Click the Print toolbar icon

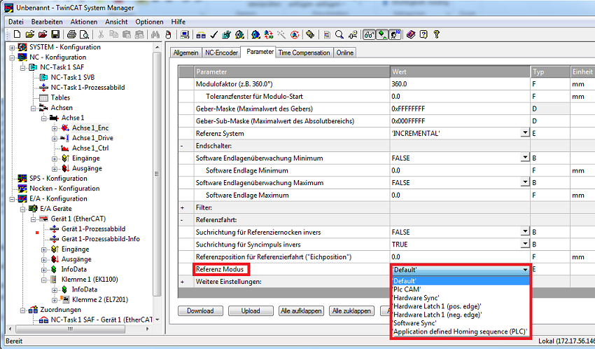71,34
